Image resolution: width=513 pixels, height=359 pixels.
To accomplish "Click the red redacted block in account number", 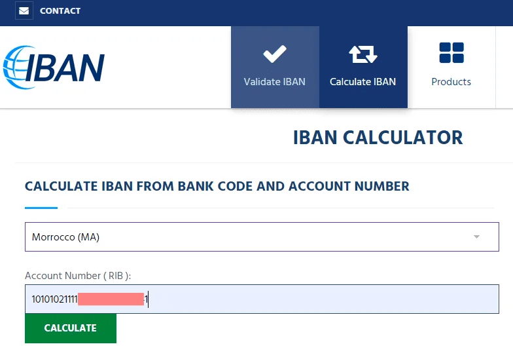I will 111,299.
